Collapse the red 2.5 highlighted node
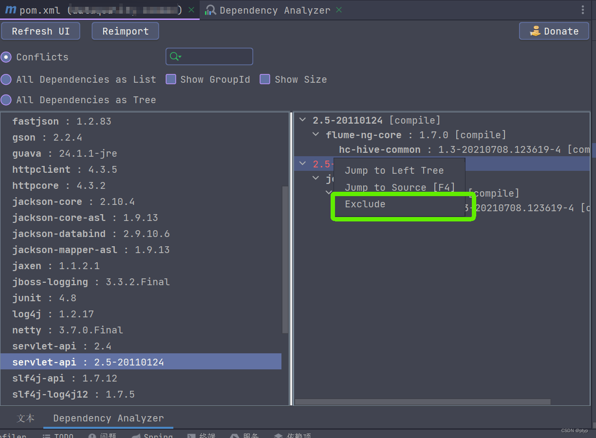Image resolution: width=596 pixels, height=438 pixels. pos(302,164)
